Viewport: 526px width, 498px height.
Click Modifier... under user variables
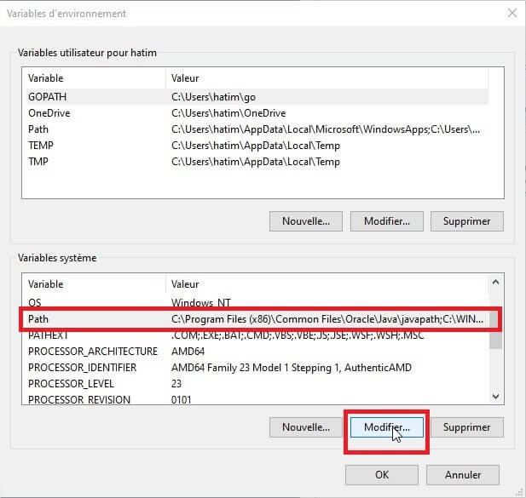tap(386, 221)
